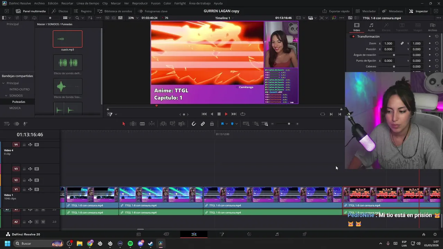The height and width of the screenshot is (249, 443).
Task: Open the Línea de tiempo menu
Action: [x=88, y=3]
